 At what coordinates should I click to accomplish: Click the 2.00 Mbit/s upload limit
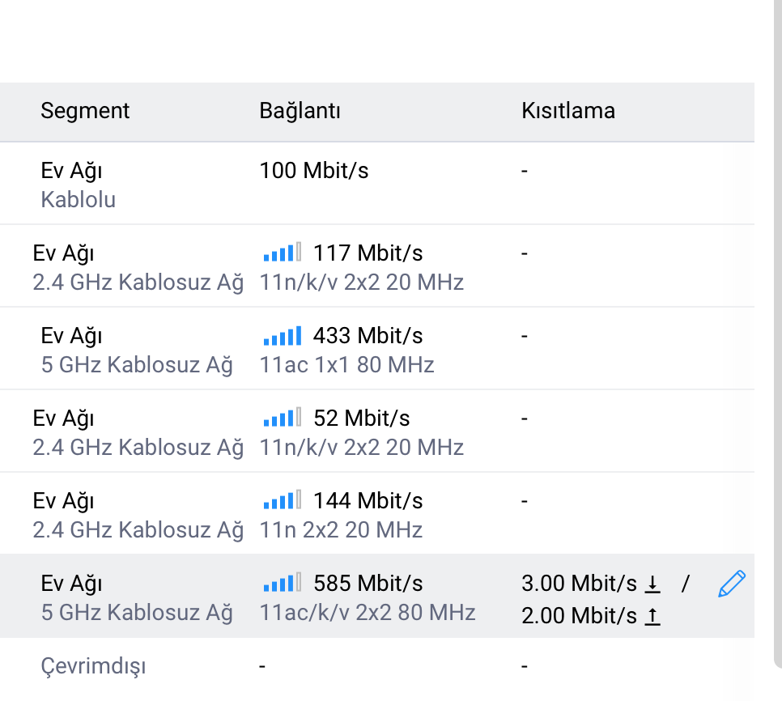[x=579, y=616]
